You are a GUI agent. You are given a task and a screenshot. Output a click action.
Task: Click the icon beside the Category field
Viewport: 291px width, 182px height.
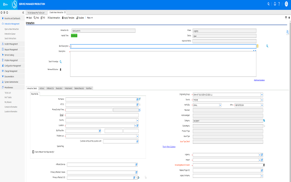pyautogui.click(x=264, y=121)
